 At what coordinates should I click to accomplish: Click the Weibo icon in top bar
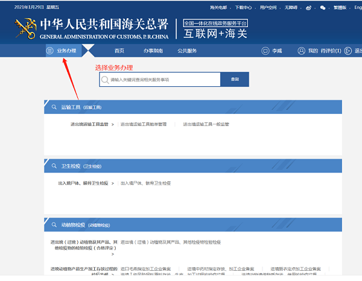click(308, 8)
